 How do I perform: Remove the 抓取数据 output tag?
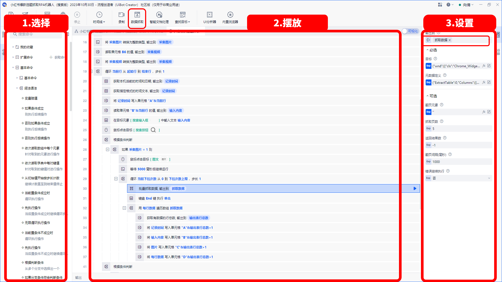pyautogui.click(x=450, y=40)
